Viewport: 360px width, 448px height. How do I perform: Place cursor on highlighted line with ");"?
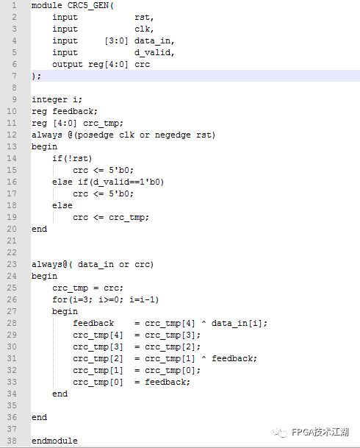pos(195,76)
